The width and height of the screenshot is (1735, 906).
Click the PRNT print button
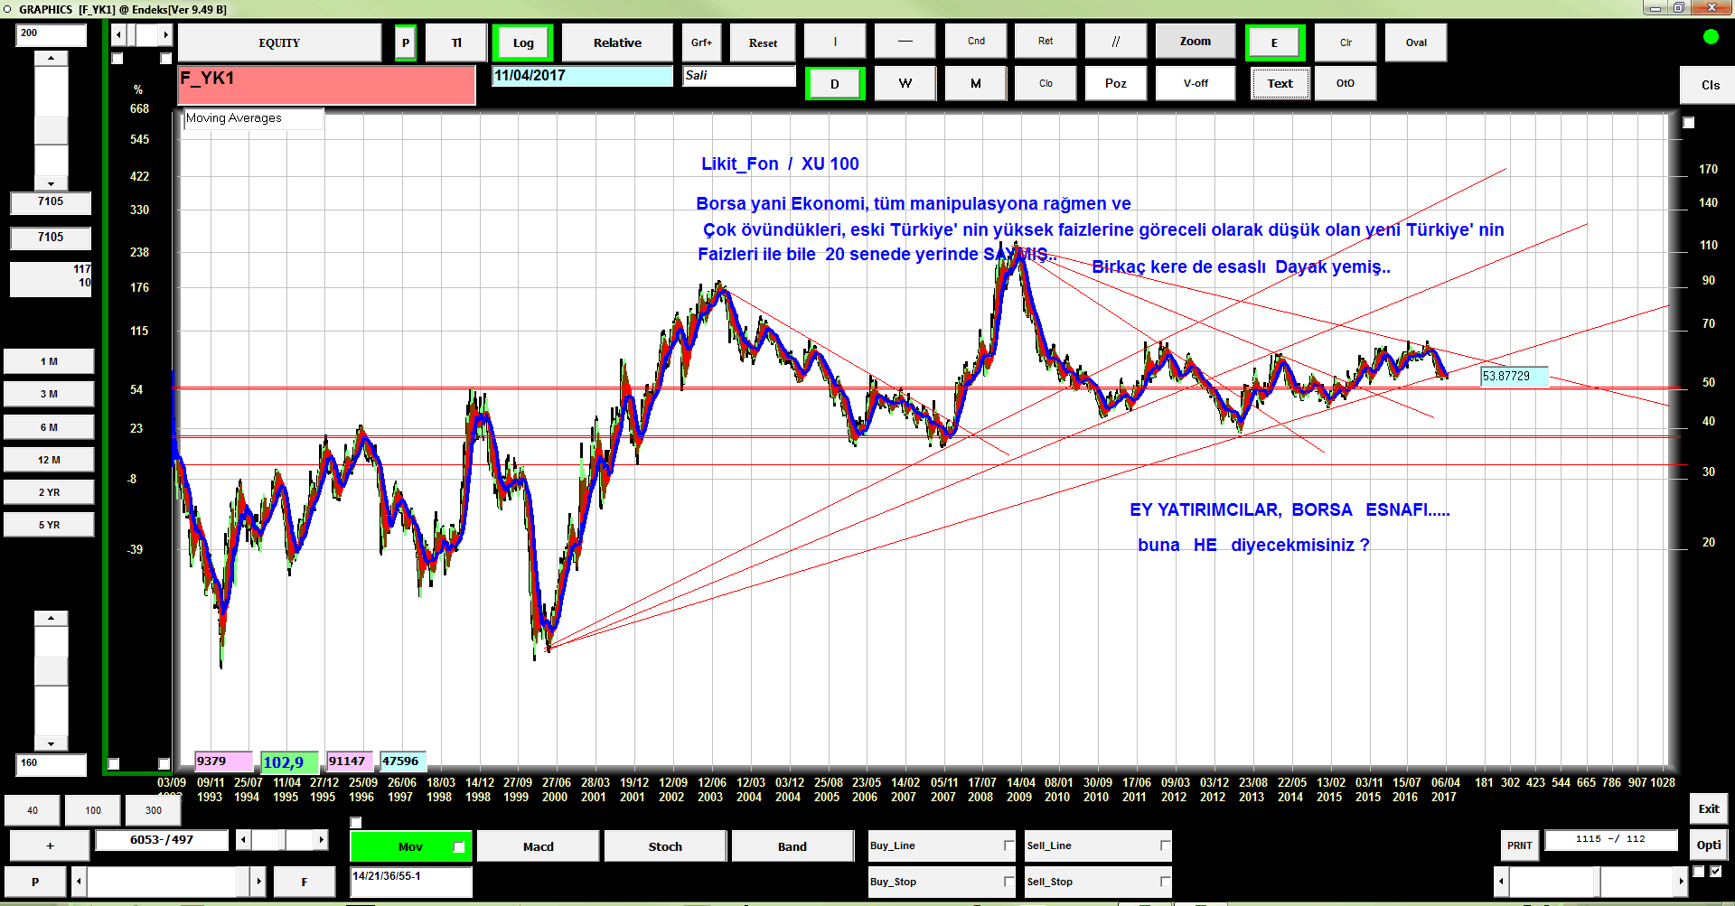[x=1519, y=845]
